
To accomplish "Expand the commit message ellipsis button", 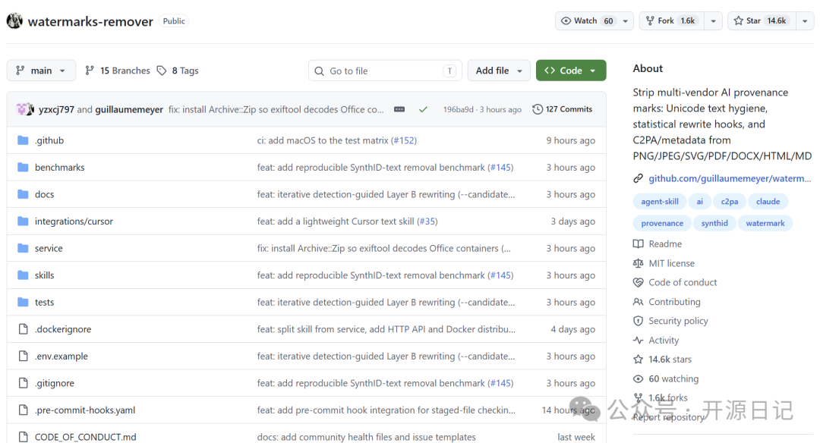I will tap(399, 109).
